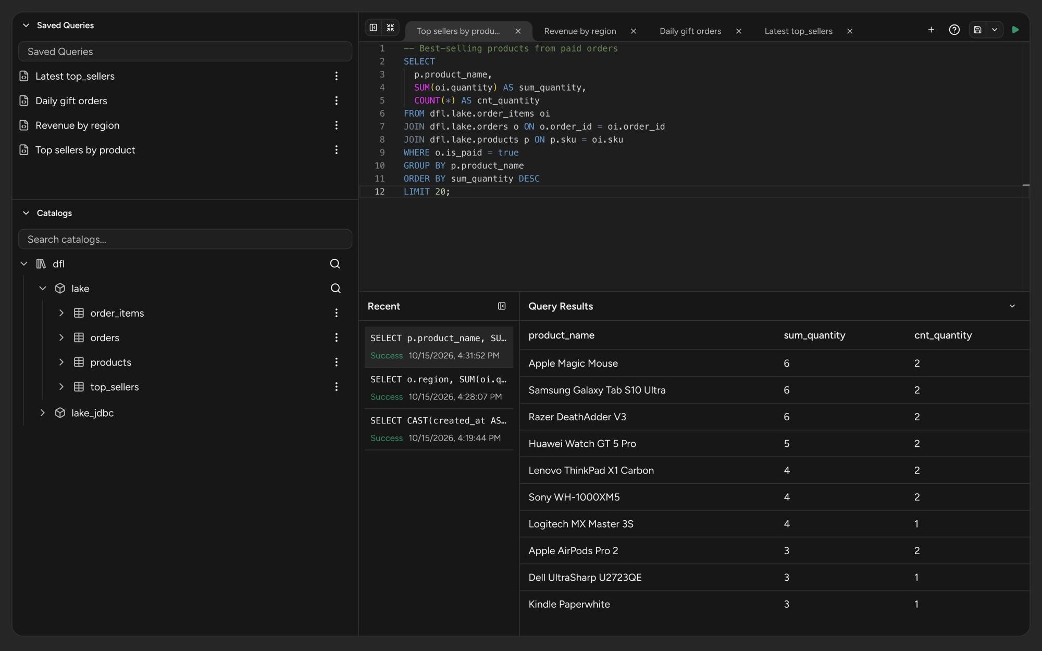Screen dimensions: 1042x651
Task: Open recent query SELECT p.product_name
Action: tap(439, 347)
